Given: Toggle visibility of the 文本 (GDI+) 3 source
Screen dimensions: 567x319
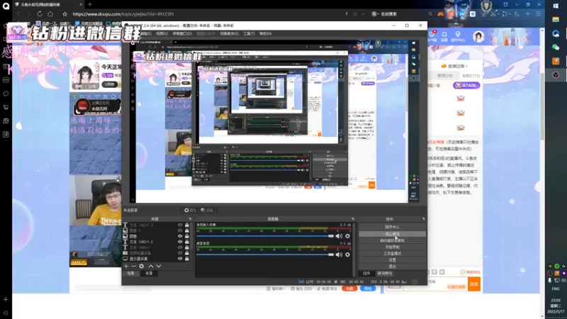Looking at the screenshot, I should 180,225.
